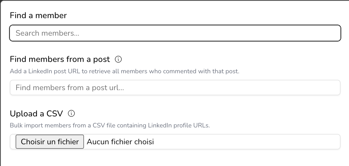Click the Aucun fichier choisi text
Screen dimensions: 349x166
coord(120,142)
